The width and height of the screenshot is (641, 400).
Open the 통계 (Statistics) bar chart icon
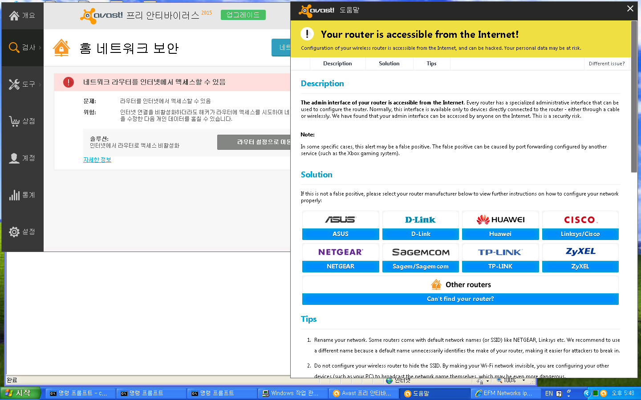[x=14, y=195]
